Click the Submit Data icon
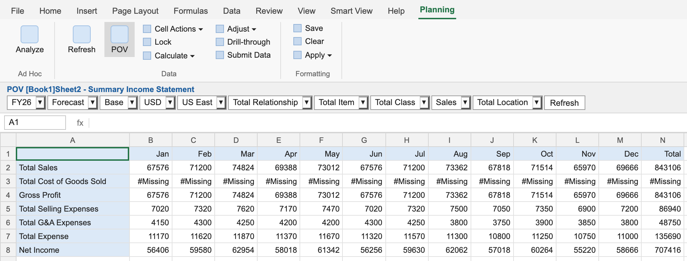Image resolution: width=687 pixels, height=261 pixels. [220, 55]
